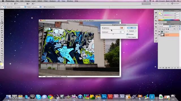Click the Essentials workspace button
Viewport: 181px width, 101px height.
pos(146,4)
